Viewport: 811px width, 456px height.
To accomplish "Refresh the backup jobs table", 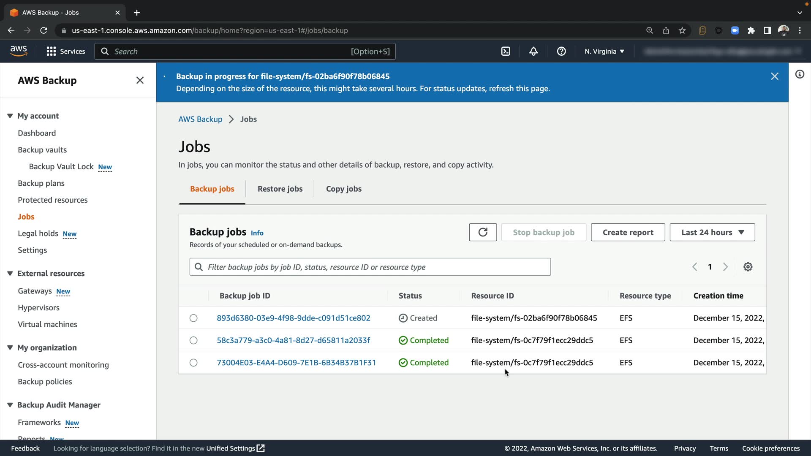I will pyautogui.click(x=483, y=232).
